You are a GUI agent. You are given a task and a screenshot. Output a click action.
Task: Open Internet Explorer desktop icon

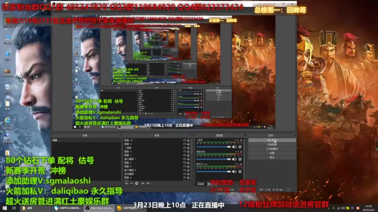[8, 122]
